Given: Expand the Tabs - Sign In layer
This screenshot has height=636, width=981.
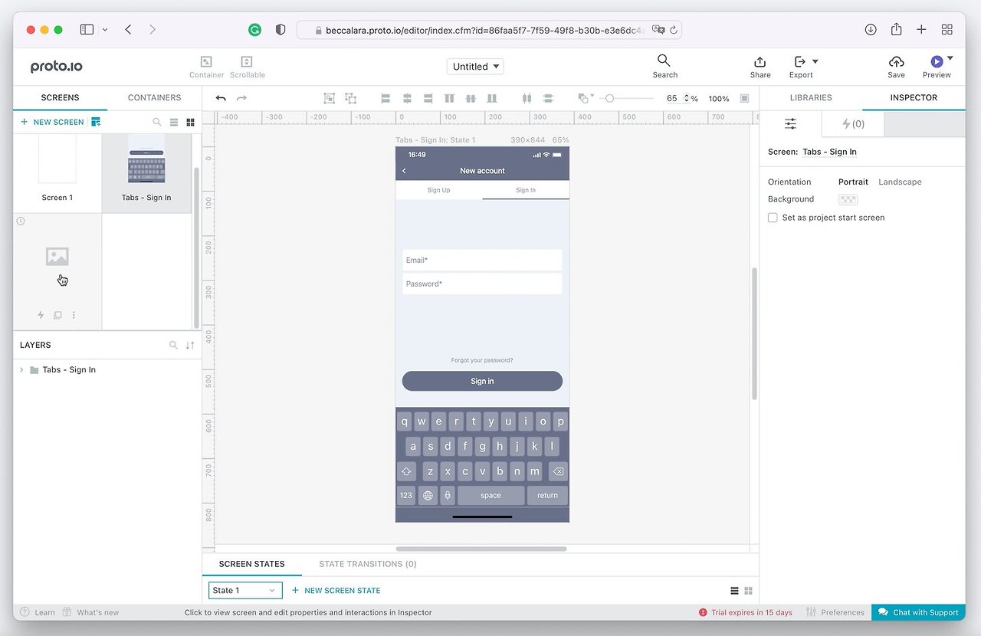Looking at the screenshot, I should click(21, 369).
